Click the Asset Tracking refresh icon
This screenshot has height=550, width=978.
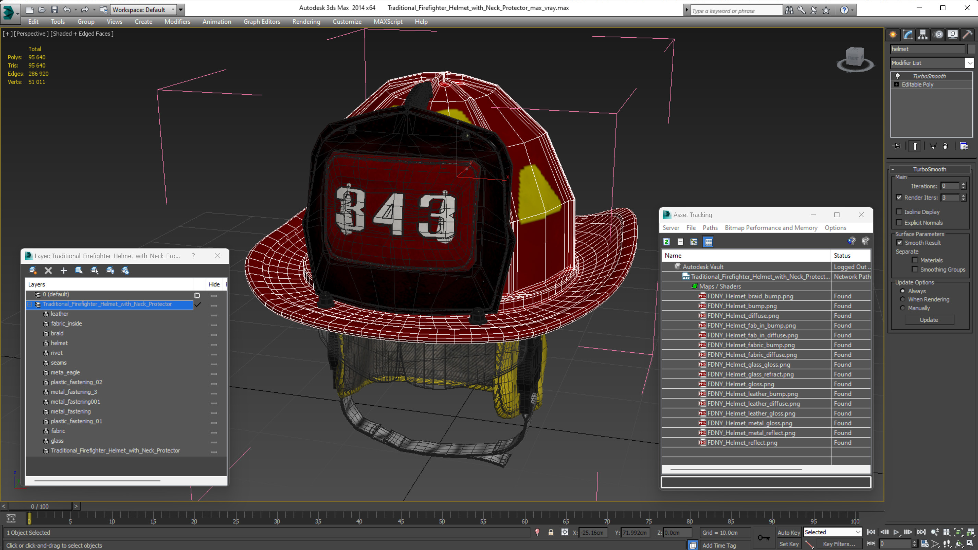(666, 242)
